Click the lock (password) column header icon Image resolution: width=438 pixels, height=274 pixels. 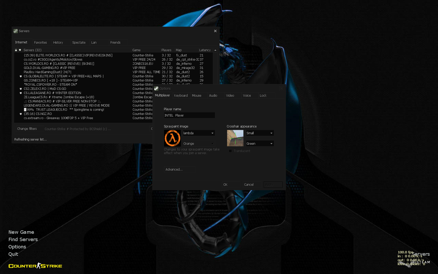[x=16, y=50]
